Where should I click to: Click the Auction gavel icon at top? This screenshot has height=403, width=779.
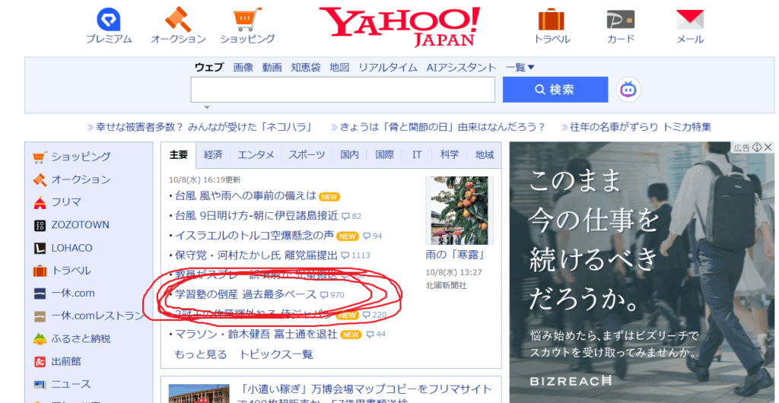[x=178, y=20]
